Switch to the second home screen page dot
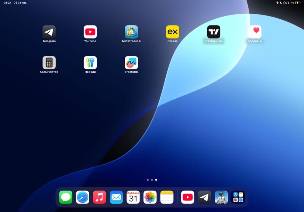This screenshot has width=304, height=212. click(x=152, y=180)
